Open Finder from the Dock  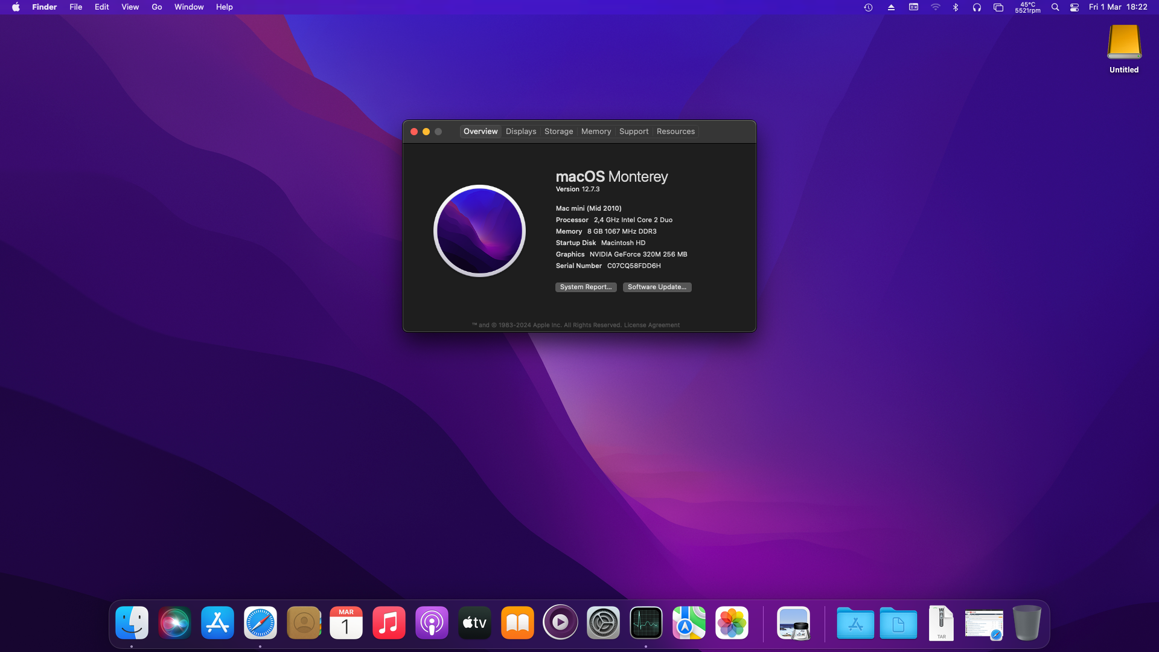click(x=132, y=622)
